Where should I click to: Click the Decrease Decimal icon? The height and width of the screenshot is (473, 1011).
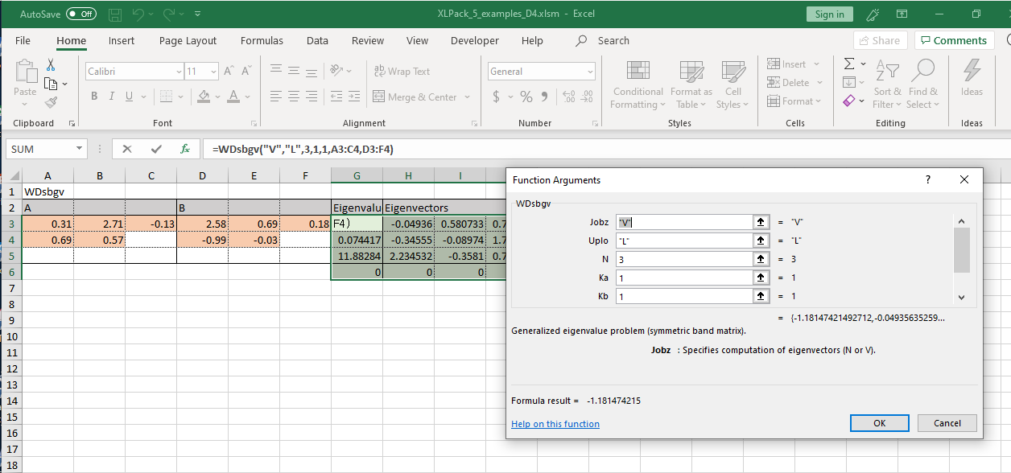(x=588, y=97)
